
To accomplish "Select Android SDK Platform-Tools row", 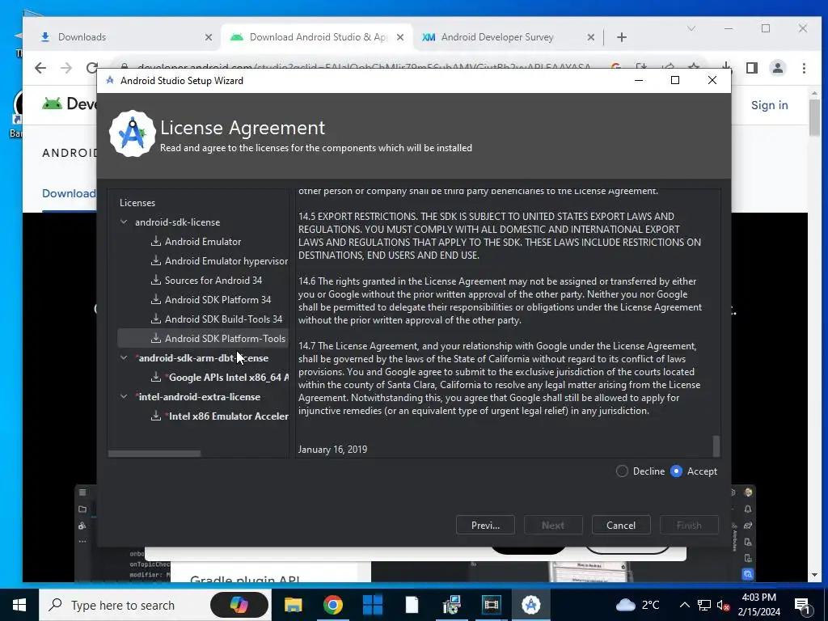I will 203,339.
